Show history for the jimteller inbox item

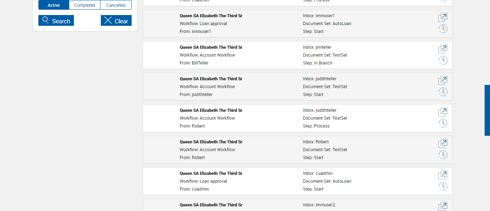click(x=443, y=61)
